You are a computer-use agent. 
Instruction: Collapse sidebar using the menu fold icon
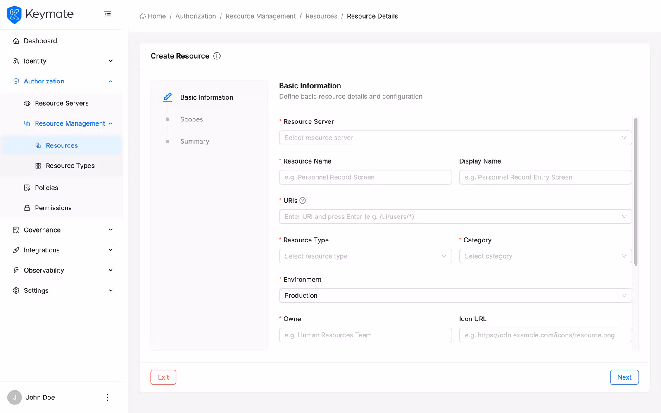click(x=107, y=14)
